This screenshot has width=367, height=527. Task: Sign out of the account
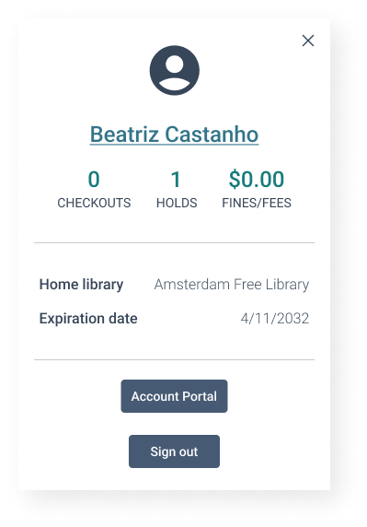tap(174, 451)
